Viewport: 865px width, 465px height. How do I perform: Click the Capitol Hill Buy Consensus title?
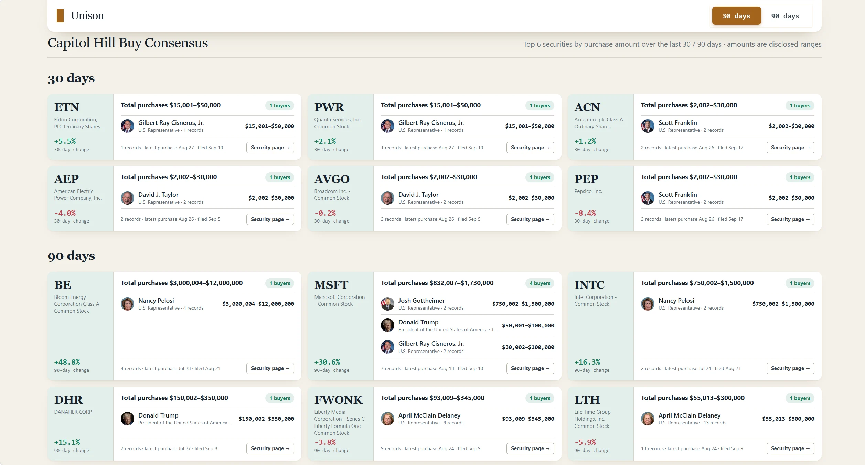point(128,43)
